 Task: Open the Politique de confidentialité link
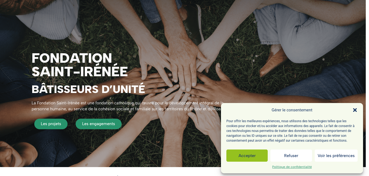[292, 167]
